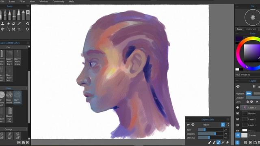Click the Redo arrow in Tools panel
260x146 pixels.
28,29
